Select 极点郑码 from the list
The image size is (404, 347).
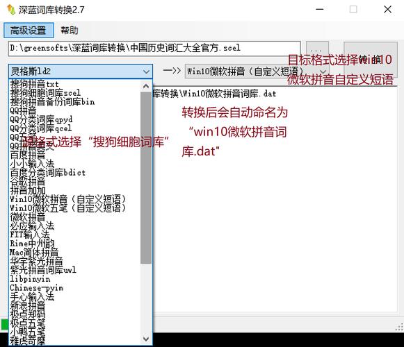click(x=74, y=314)
